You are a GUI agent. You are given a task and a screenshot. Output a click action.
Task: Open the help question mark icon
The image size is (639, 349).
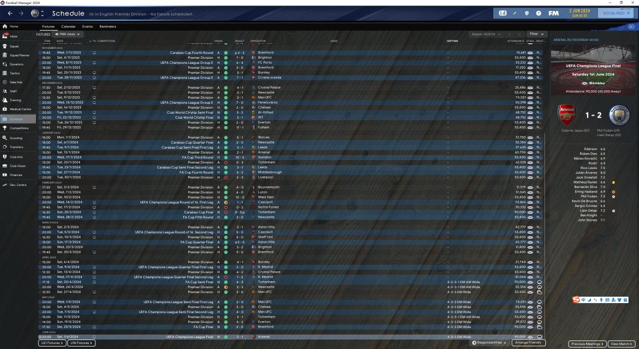click(x=539, y=13)
